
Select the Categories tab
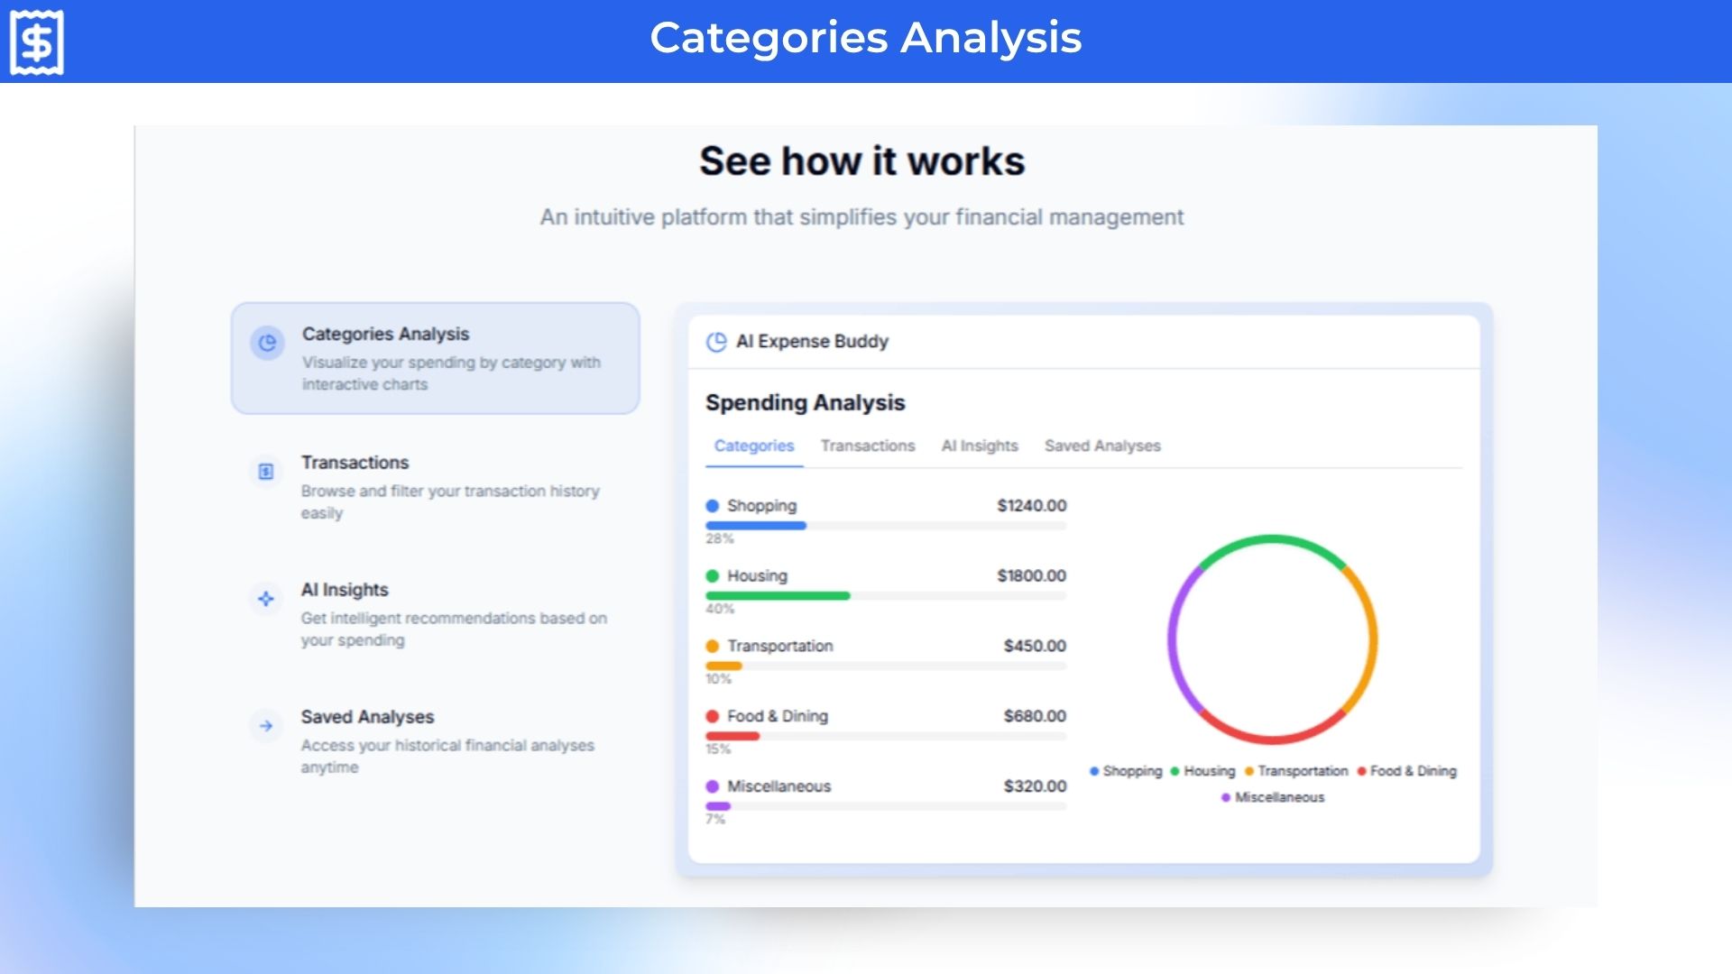click(x=754, y=446)
